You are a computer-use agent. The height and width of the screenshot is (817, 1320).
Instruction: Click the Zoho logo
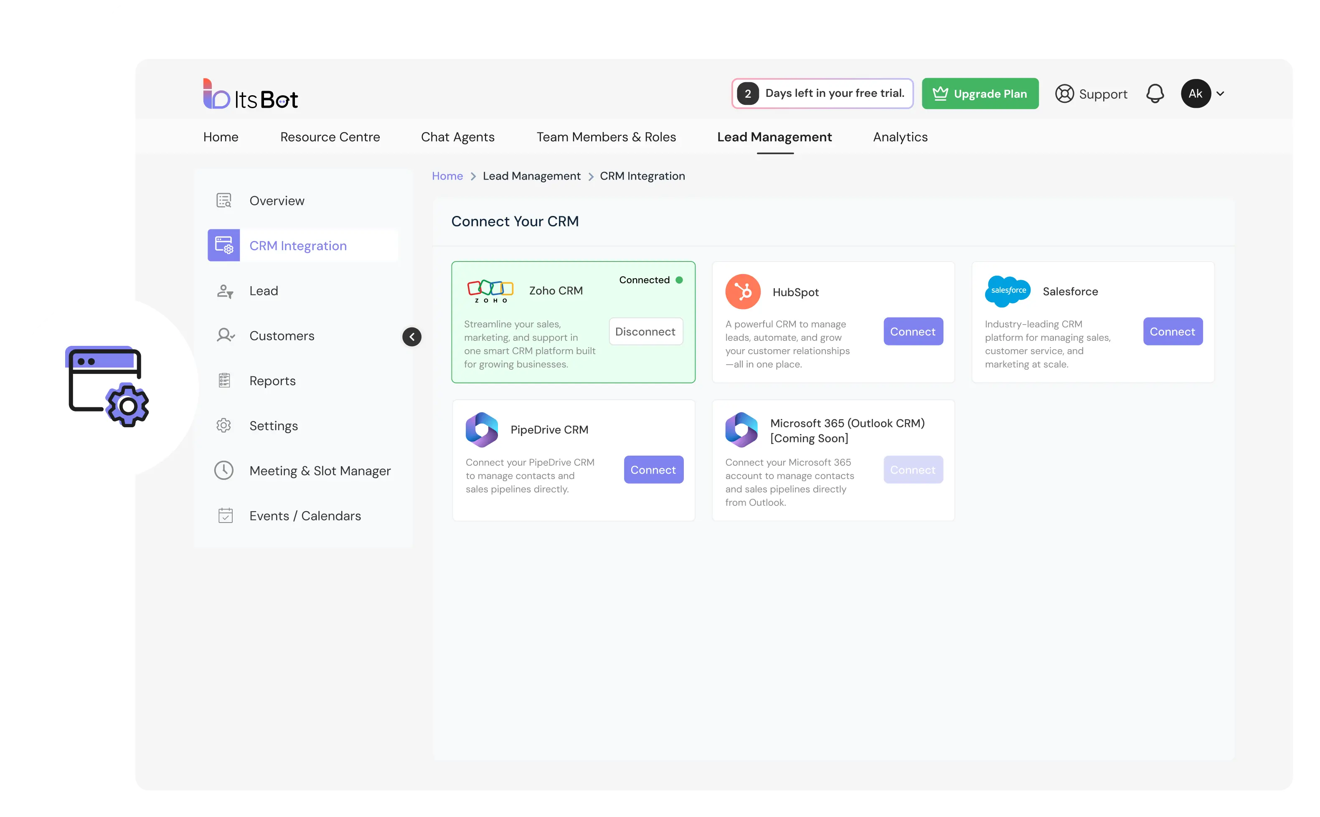(x=490, y=291)
